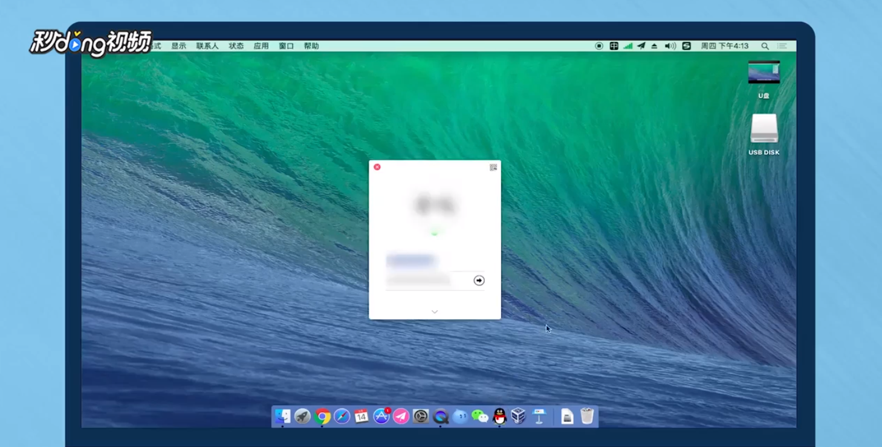Open the 显示 menu
Screen dimensions: 882x447
click(178, 46)
